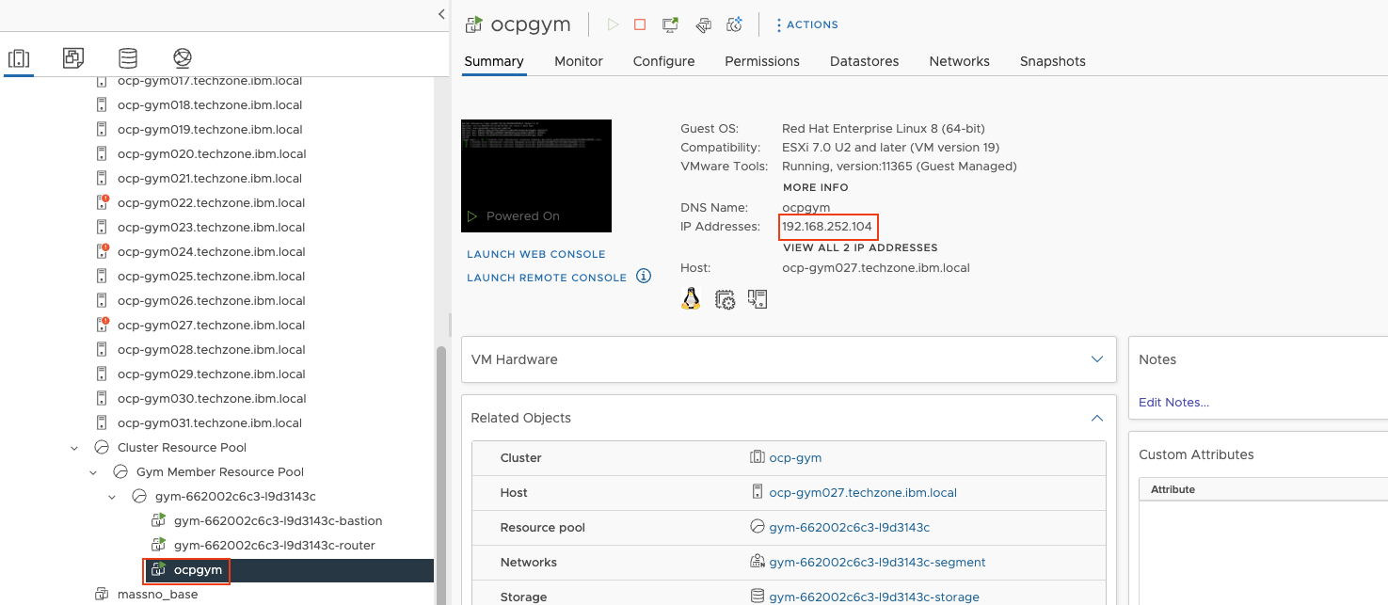
Task: Click the router VM icon in the tree
Action: pos(158,545)
